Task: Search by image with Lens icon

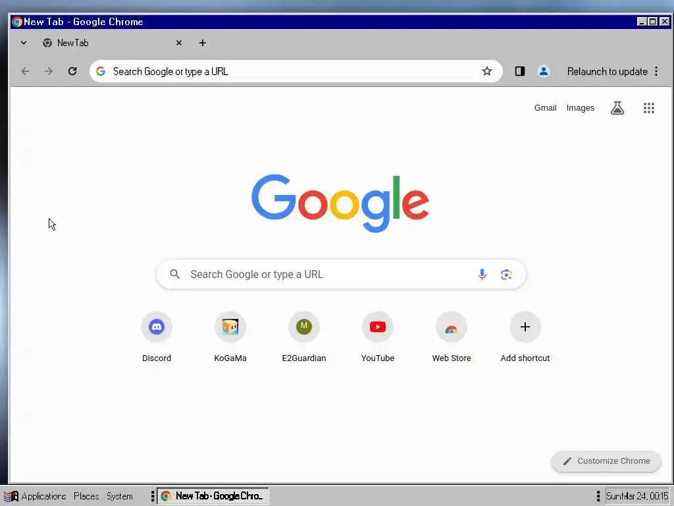Action: click(x=506, y=274)
